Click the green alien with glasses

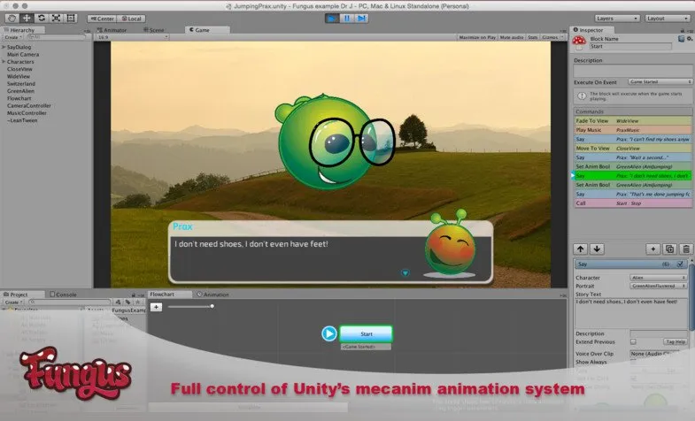tap(333, 142)
